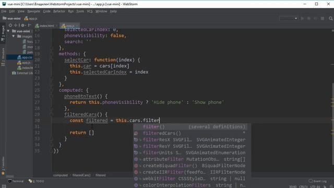
Task: Click app.js in the navigation bar
Action: (31, 19)
